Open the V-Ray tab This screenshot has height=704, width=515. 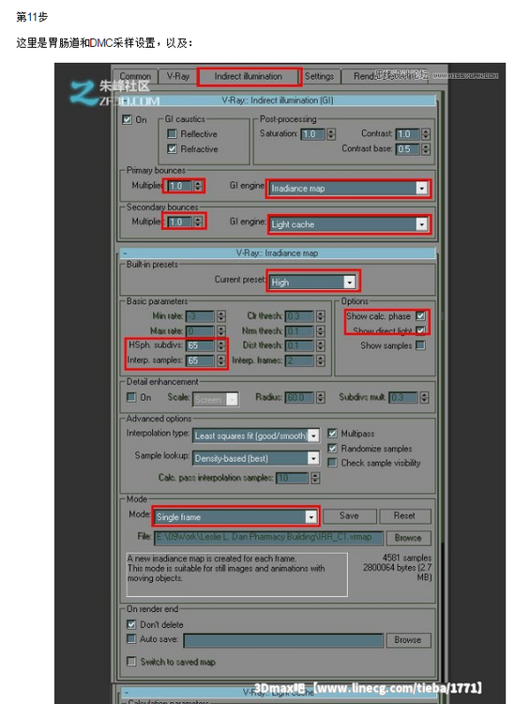pyautogui.click(x=178, y=76)
